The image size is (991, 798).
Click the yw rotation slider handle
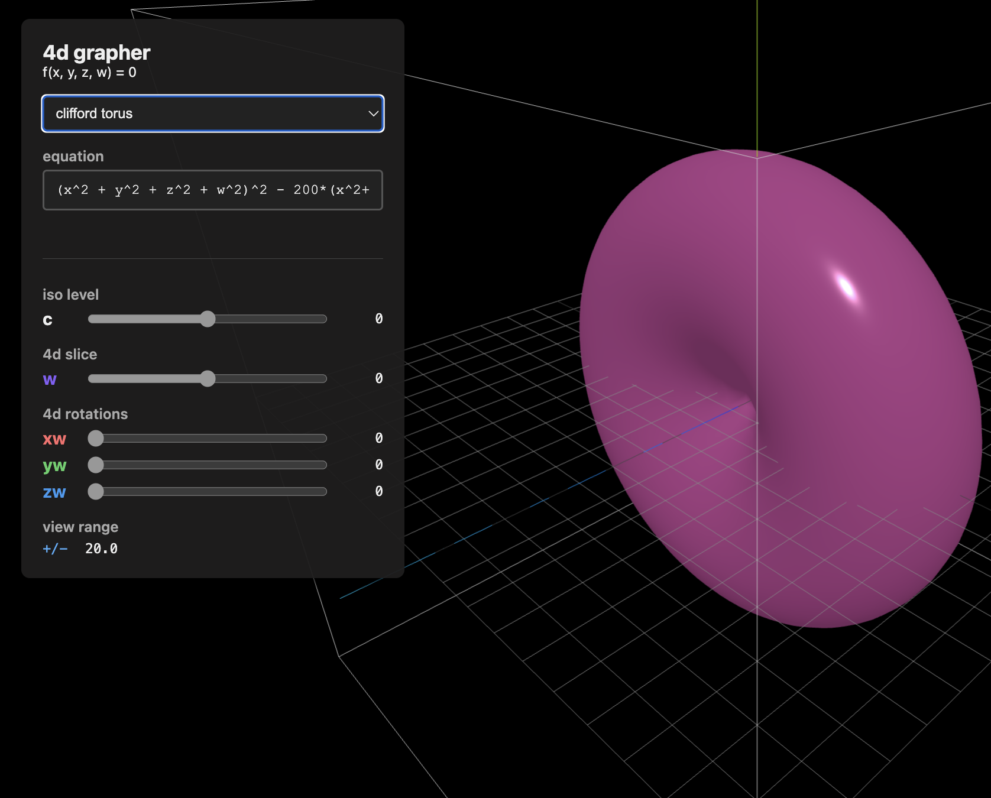click(96, 465)
